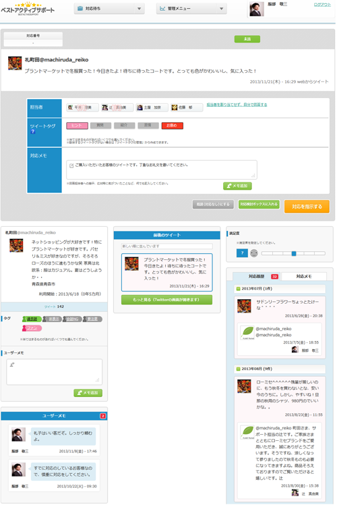This screenshot has width=337, height=507.
Task: Click the red 2 badge on ユーザーメモ header
Action: (102, 416)
